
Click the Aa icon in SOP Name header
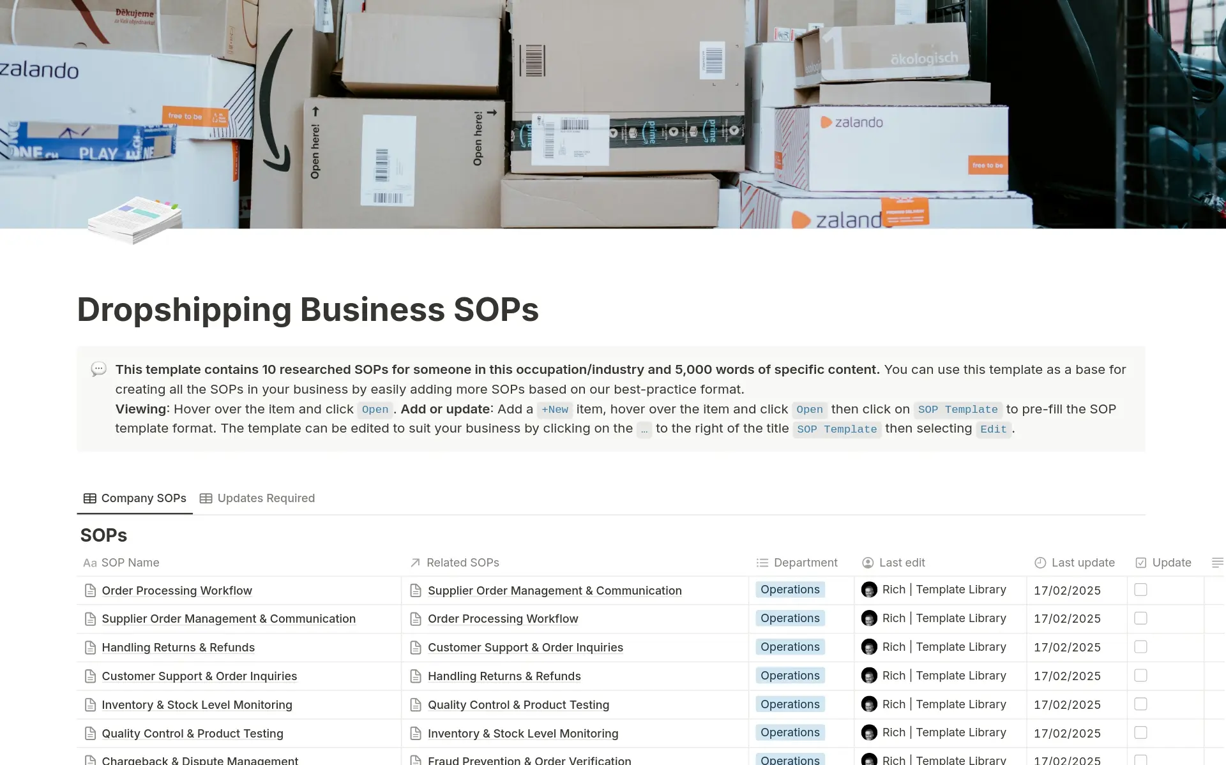point(89,563)
